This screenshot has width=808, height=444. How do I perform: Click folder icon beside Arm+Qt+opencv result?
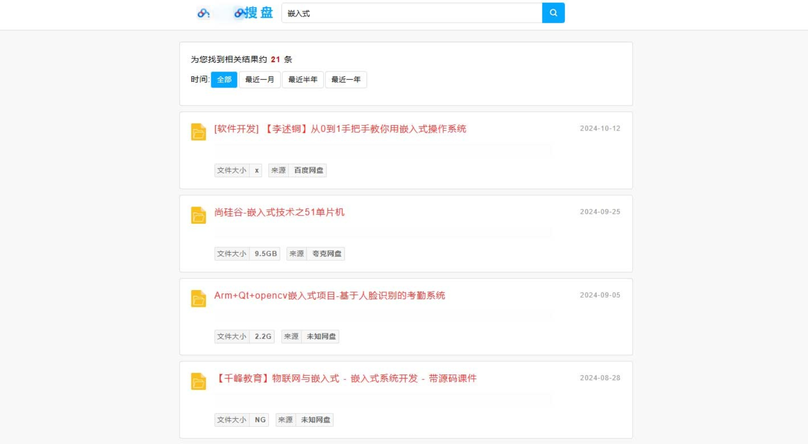pos(199,298)
